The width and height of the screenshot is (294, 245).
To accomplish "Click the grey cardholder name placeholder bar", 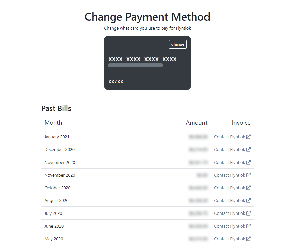I will coord(135,65).
